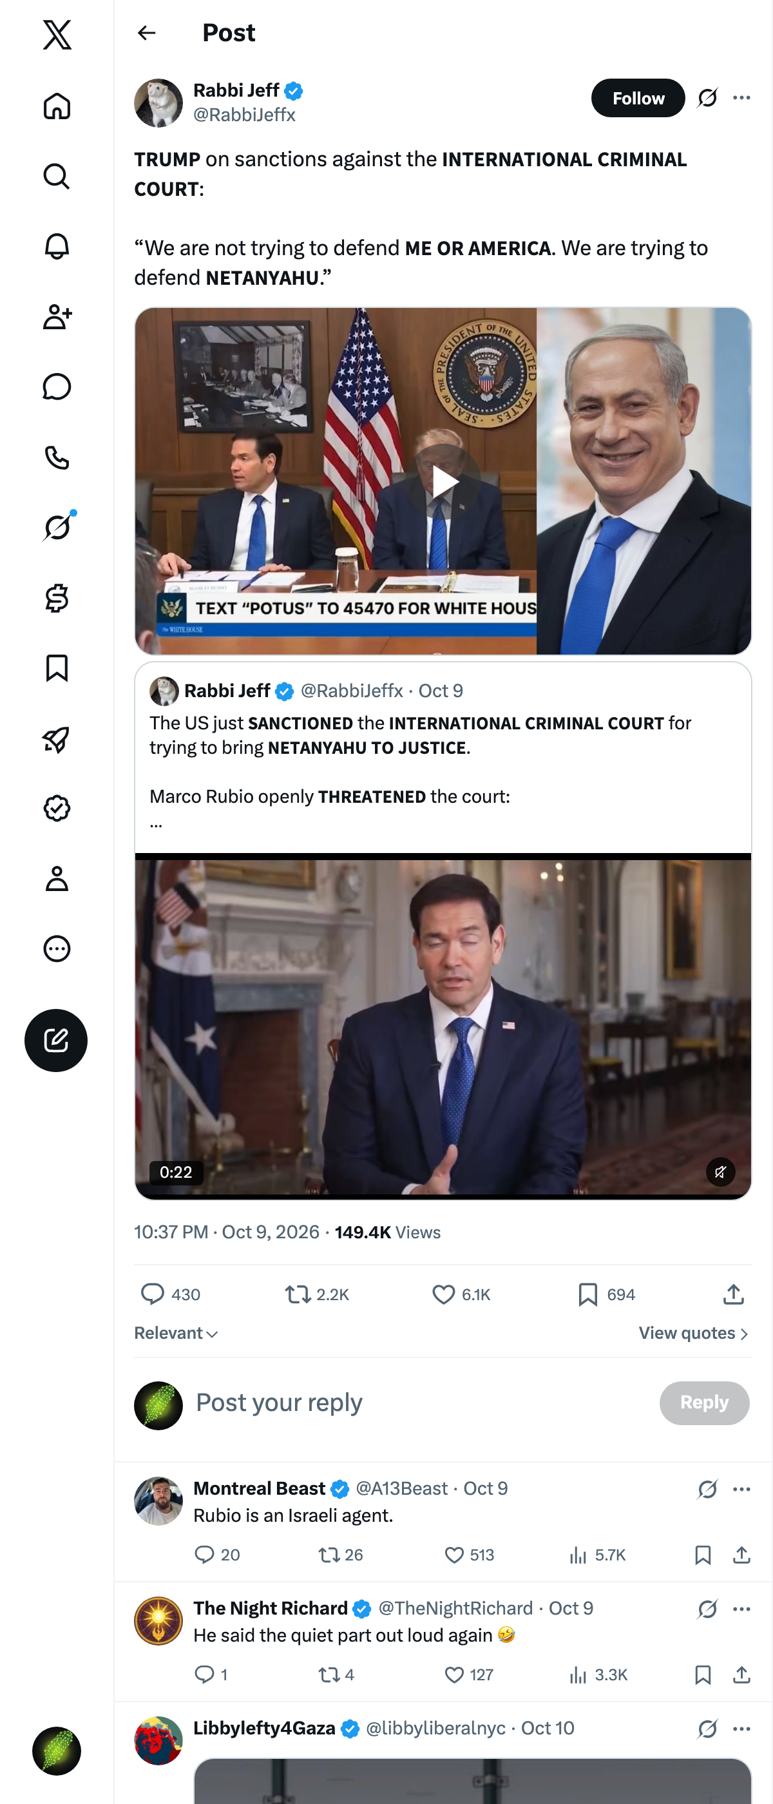Image resolution: width=773 pixels, height=1804 pixels.
Task: Open the Grok icon in the sidebar
Action: [57, 527]
